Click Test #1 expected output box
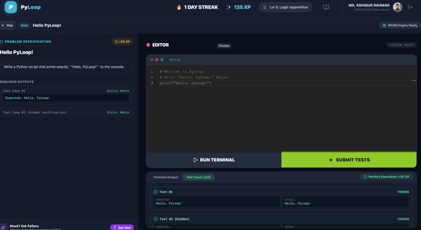421x230 pixels. click(x=217, y=202)
